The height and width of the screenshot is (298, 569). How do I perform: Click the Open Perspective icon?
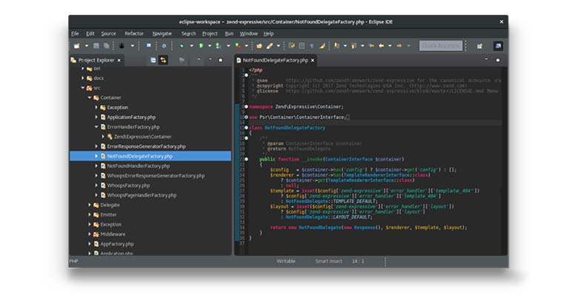coord(480,46)
